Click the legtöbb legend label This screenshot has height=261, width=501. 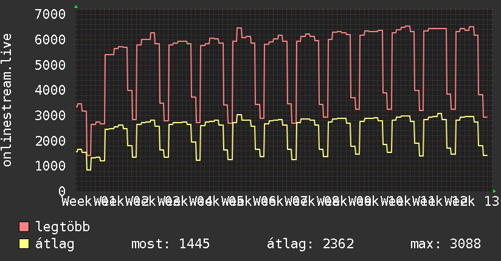click(x=63, y=226)
